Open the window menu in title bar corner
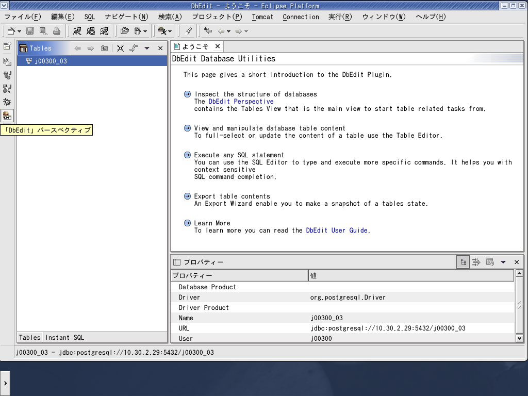The width and height of the screenshot is (528, 396). click(4, 5)
